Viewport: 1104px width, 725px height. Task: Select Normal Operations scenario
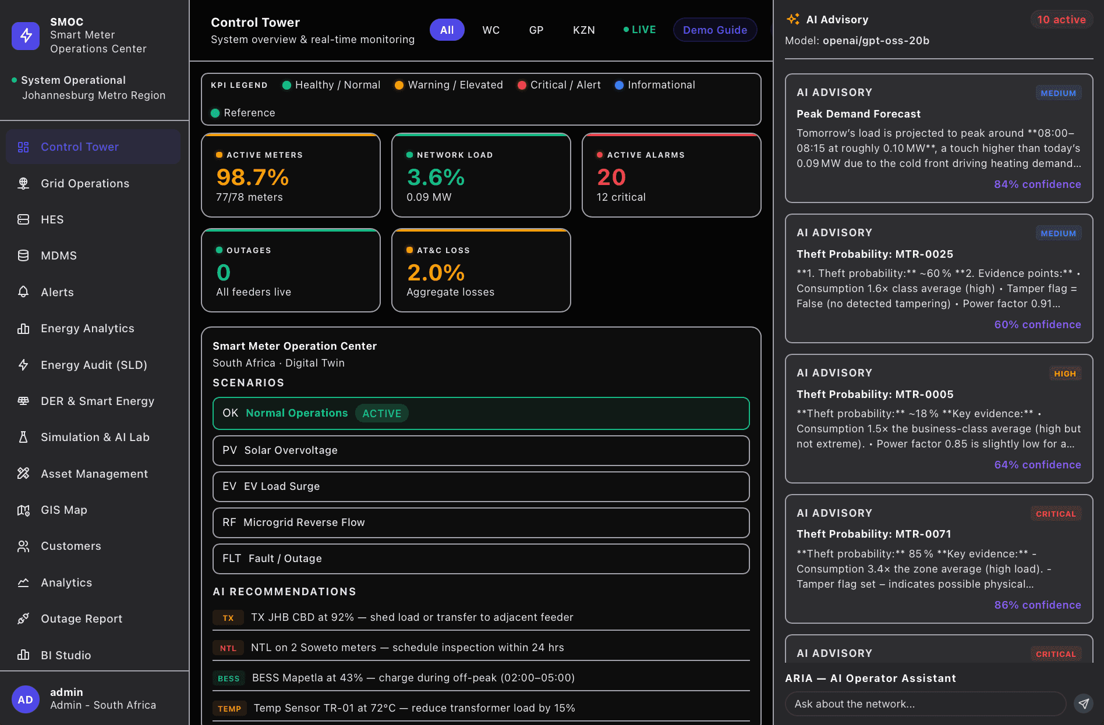click(x=481, y=413)
